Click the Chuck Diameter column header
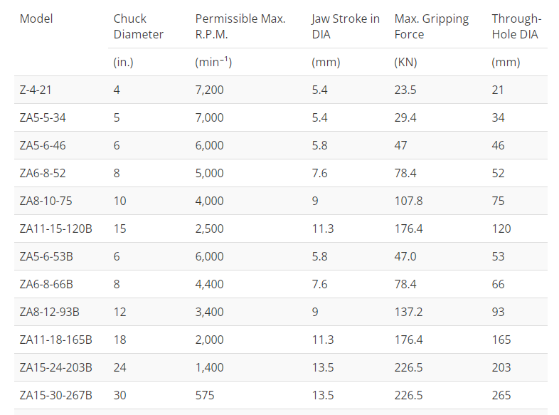The height and width of the screenshot is (415, 559). coord(138,26)
